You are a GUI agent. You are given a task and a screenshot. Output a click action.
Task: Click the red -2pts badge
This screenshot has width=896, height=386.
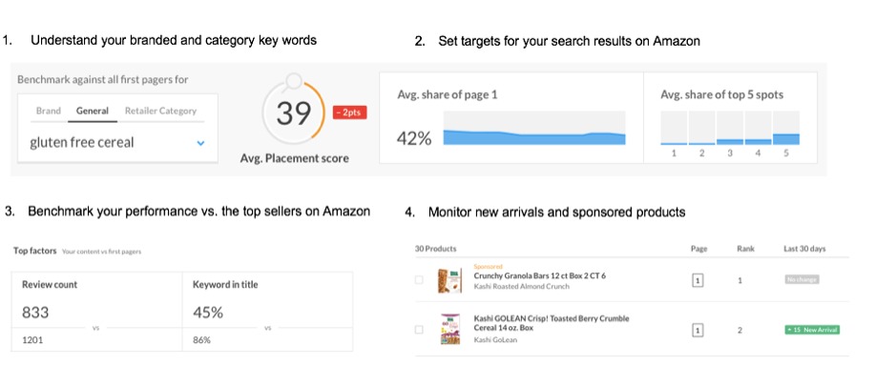[349, 113]
